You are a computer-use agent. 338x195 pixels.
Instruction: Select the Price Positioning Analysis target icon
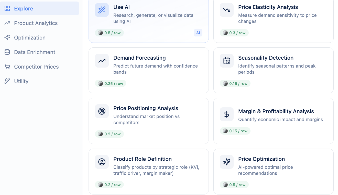102,111
